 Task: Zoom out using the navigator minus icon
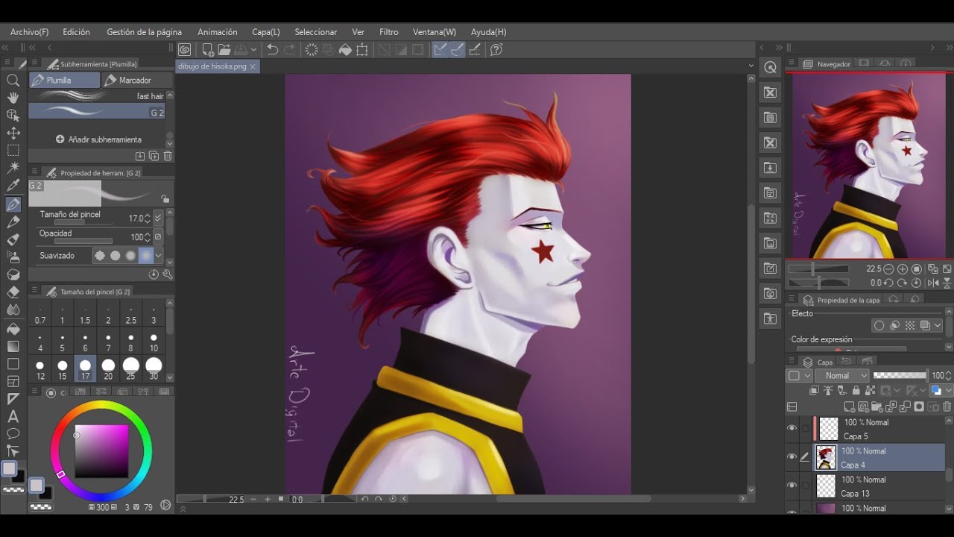[888, 268]
